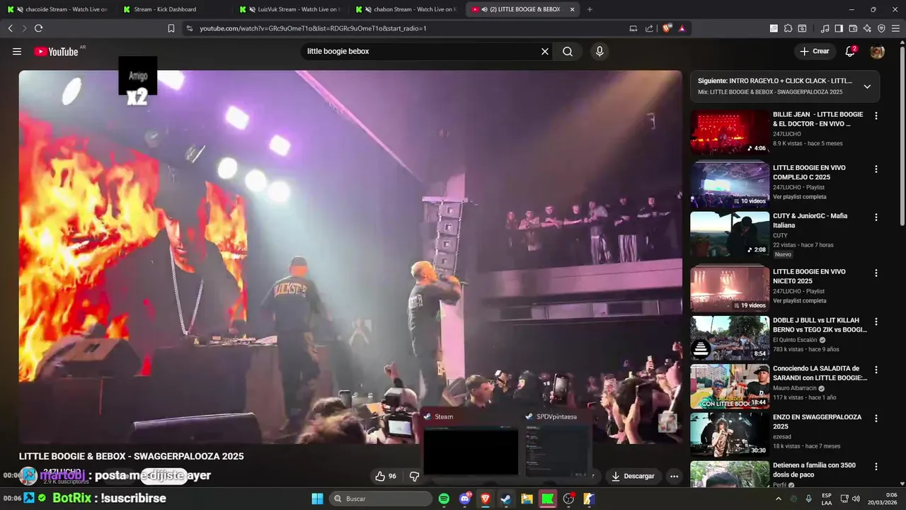Screen dimensions: 906x510
Task: Open the Brave VPN shield icon
Action: pos(881,28)
